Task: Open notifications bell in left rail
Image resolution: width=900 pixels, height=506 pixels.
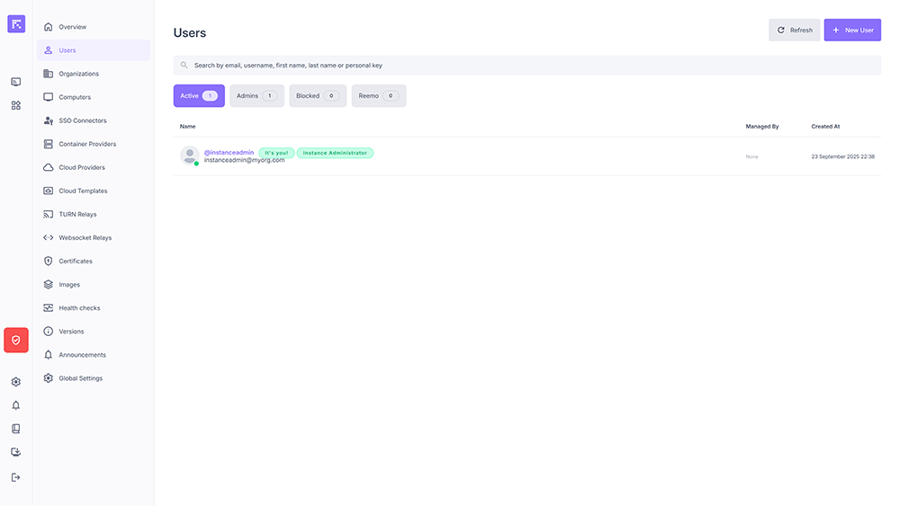Action: tap(16, 405)
